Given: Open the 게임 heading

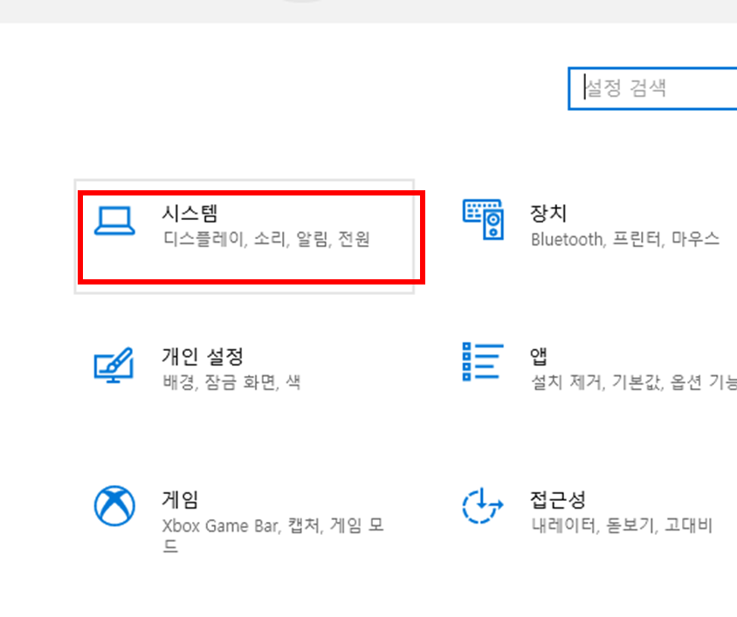Looking at the screenshot, I should click(180, 499).
